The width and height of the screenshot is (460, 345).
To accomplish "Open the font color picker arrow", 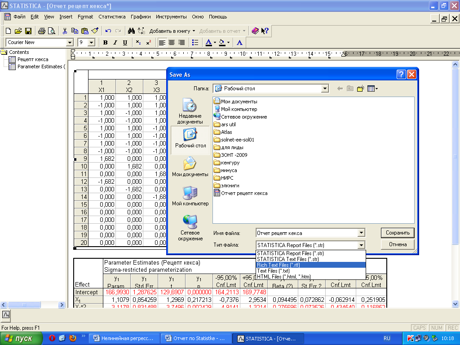I will tap(215, 43).
